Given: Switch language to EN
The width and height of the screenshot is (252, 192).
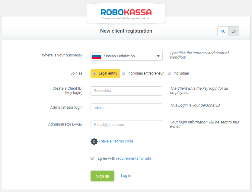Looking at the screenshot, I should (x=234, y=31).
